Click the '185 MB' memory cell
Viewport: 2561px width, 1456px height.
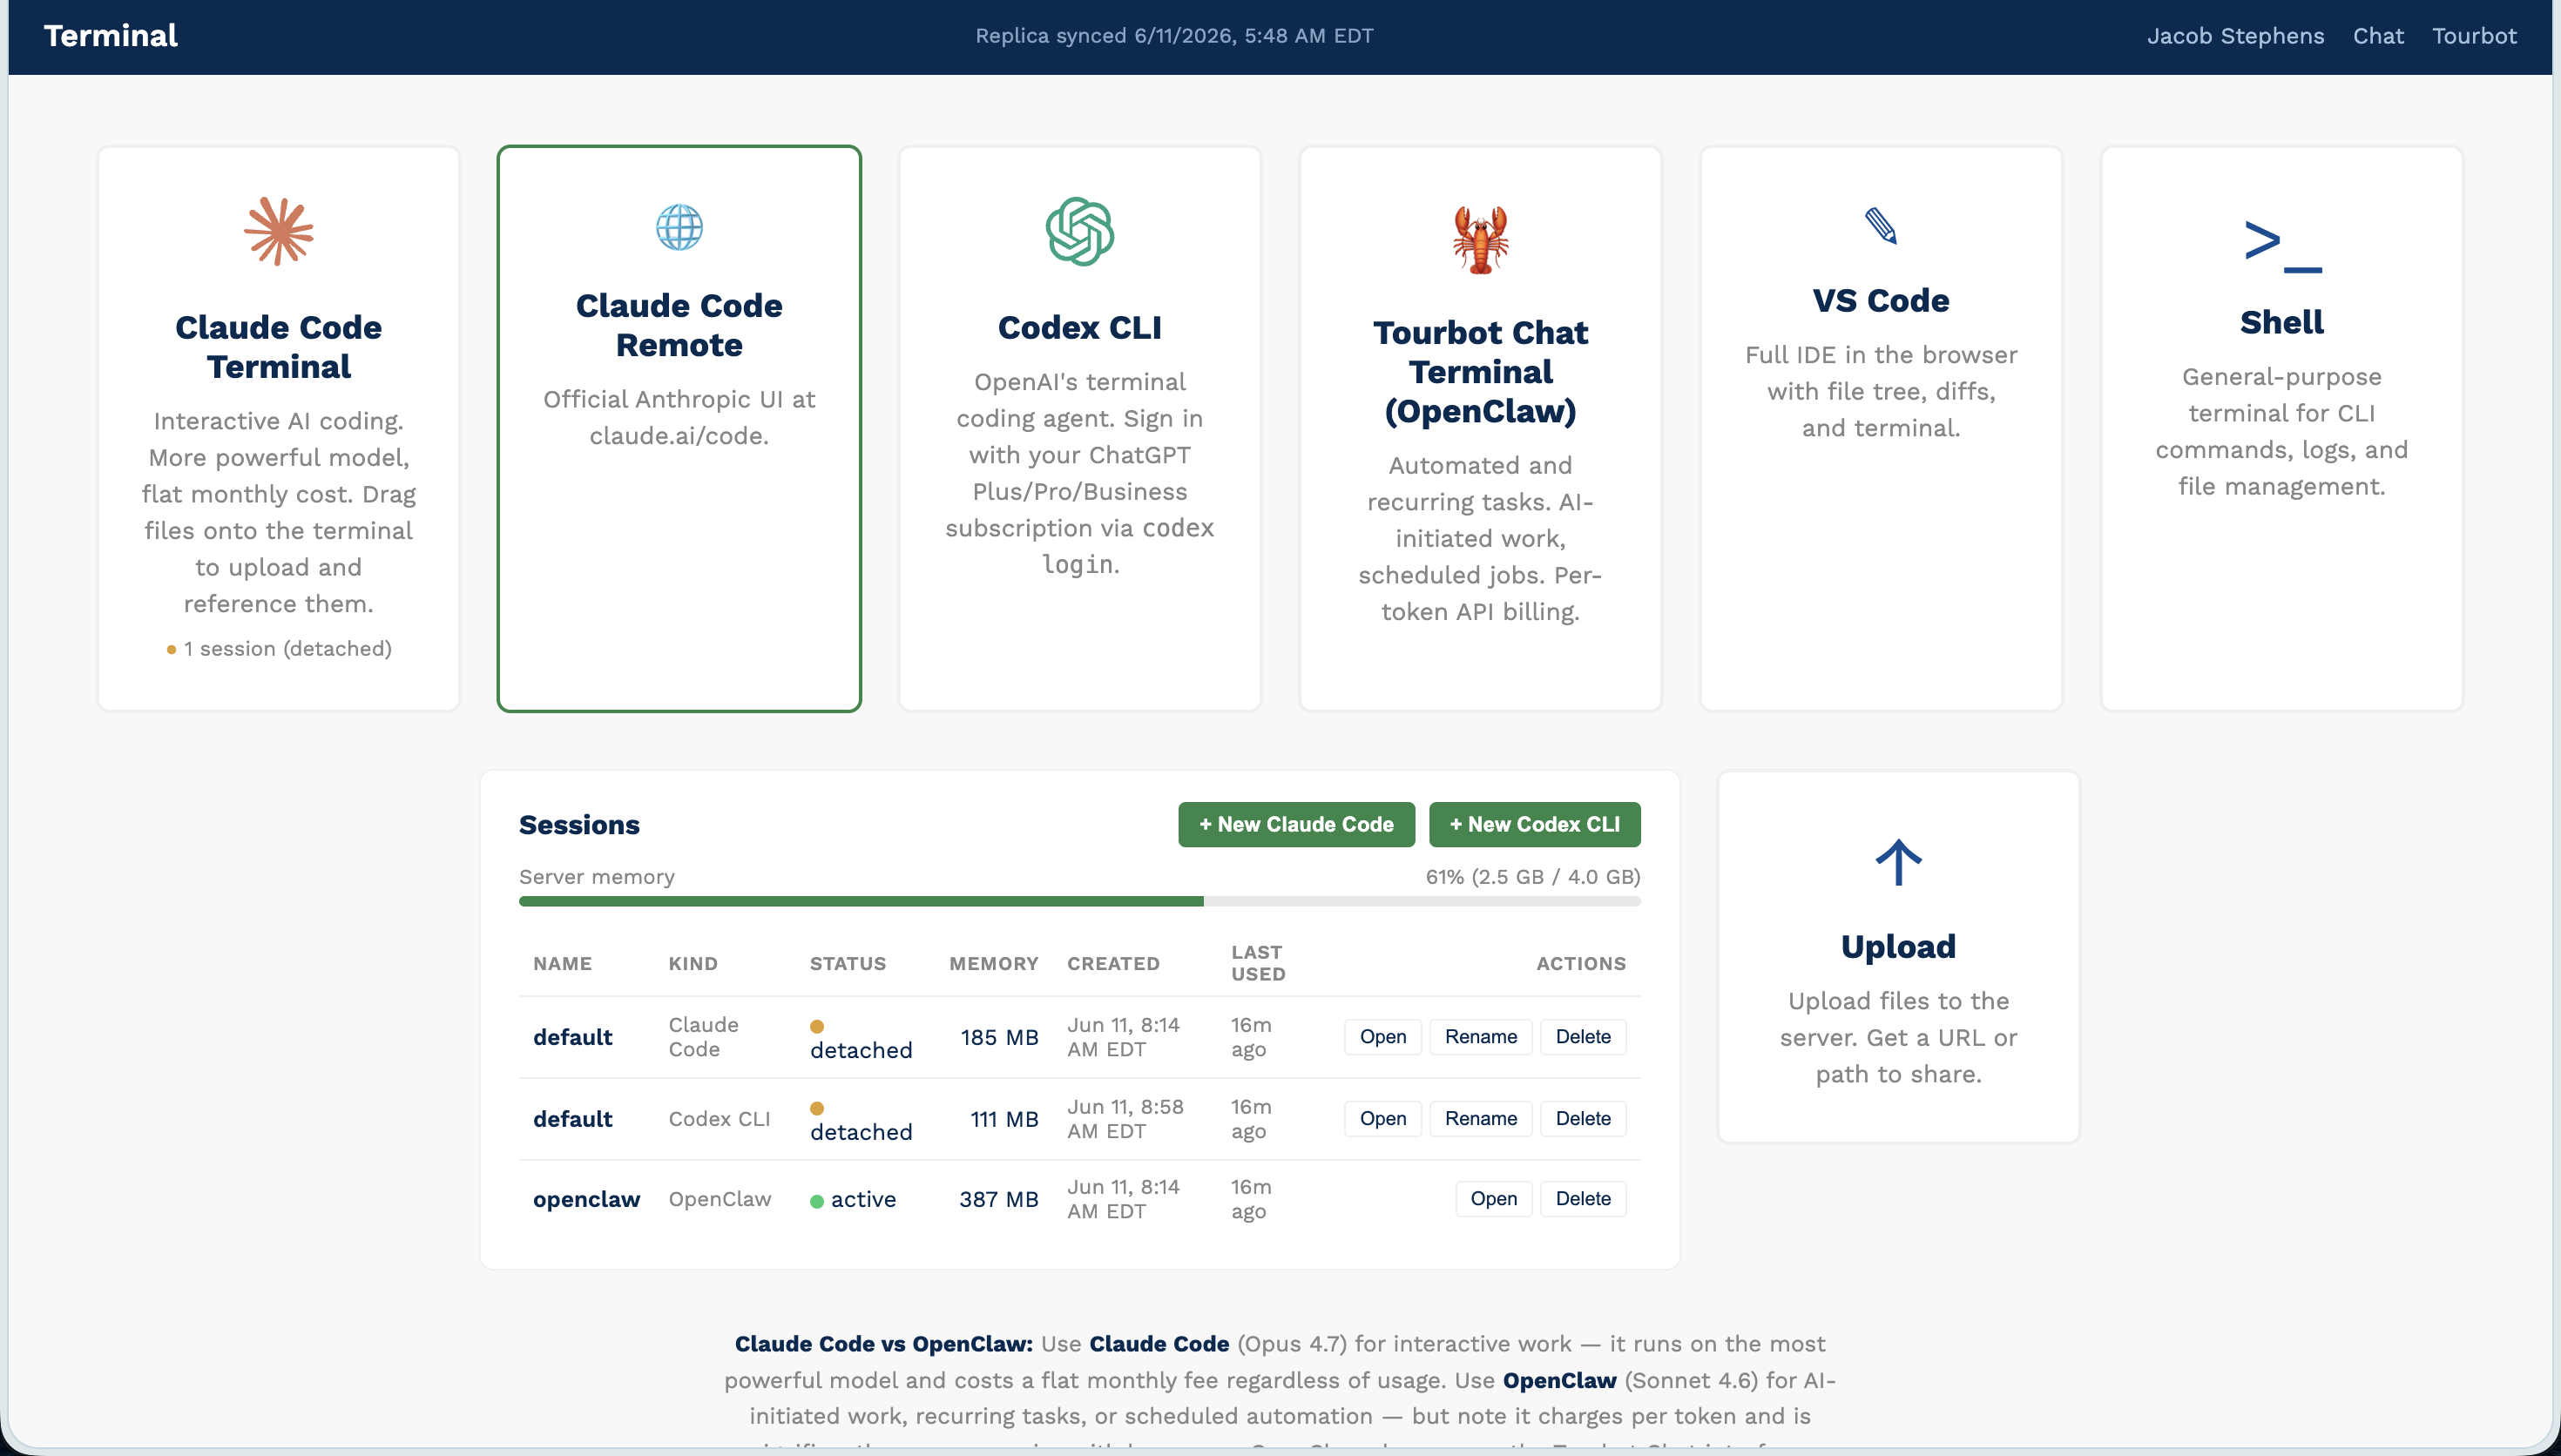point(999,1037)
